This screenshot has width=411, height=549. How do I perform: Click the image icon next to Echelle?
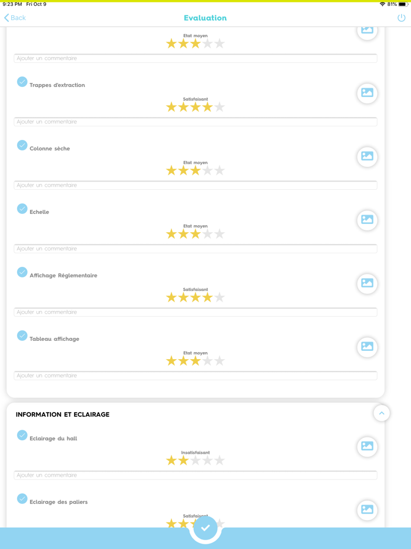[367, 220]
